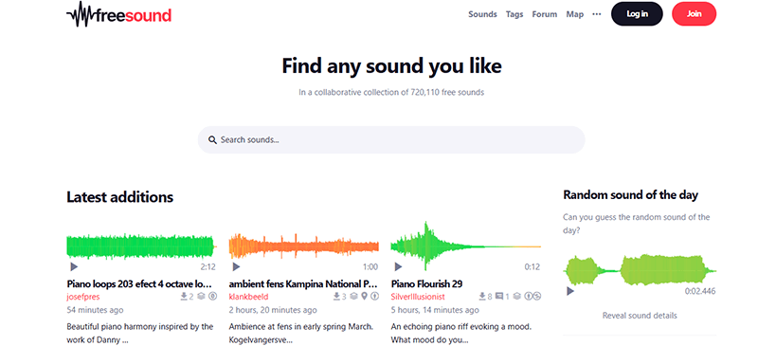Click the '2 hours, 20 minutes ago' timestamp
758x346 pixels.
273,310
